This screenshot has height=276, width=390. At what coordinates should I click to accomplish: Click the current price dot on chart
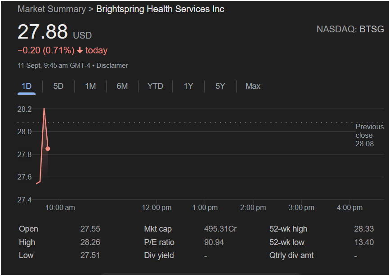tap(48, 149)
